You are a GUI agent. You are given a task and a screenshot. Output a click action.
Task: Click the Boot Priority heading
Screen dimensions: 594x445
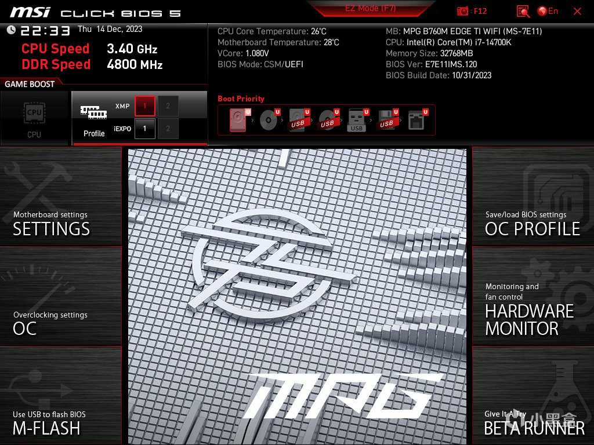point(241,99)
